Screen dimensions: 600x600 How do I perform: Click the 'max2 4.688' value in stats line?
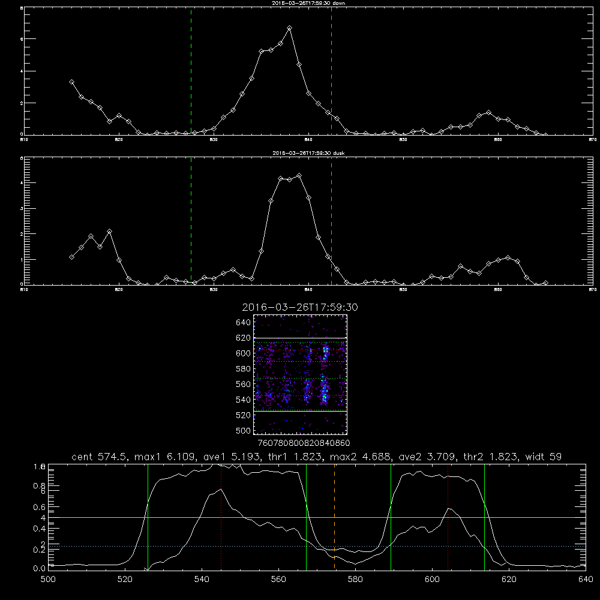coord(361,457)
